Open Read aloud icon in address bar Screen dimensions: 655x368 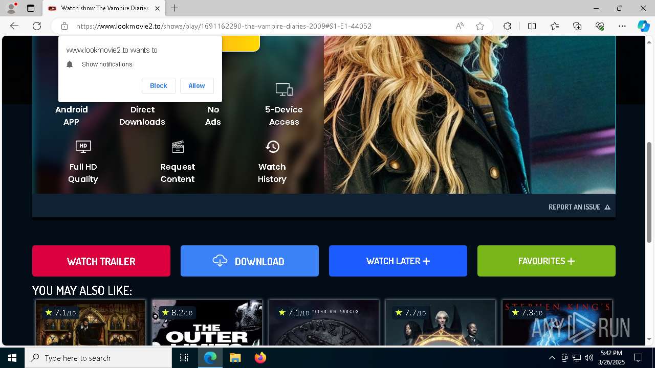(460, 26)
